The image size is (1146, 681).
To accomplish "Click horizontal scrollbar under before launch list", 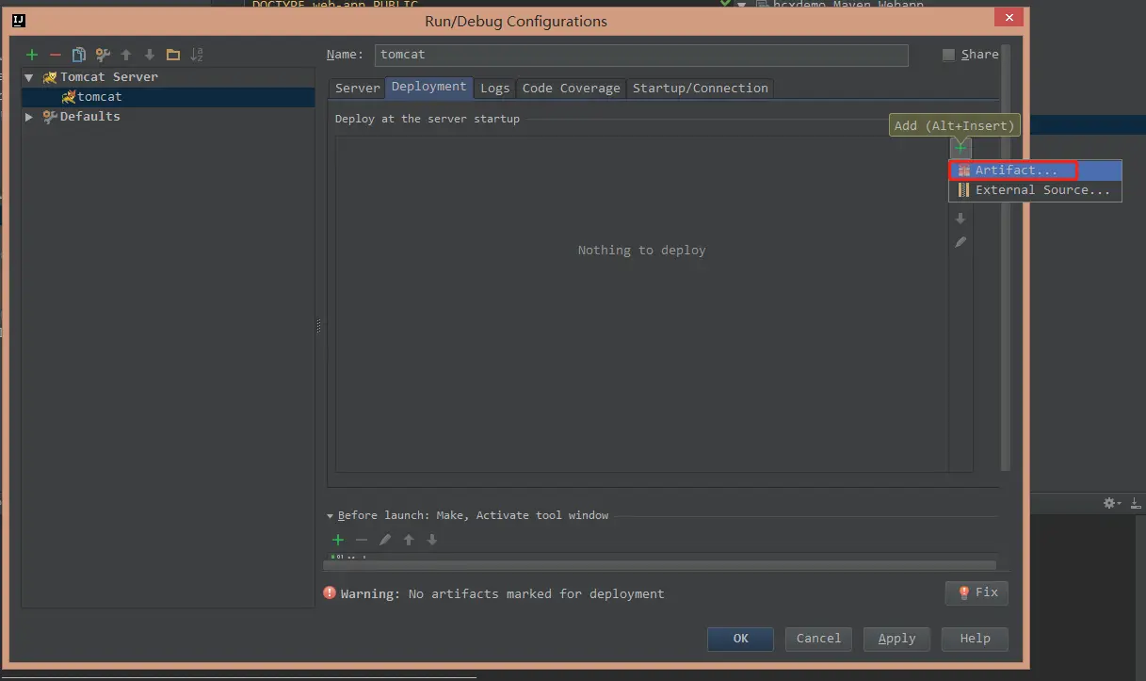I will [x=659, y=565].
